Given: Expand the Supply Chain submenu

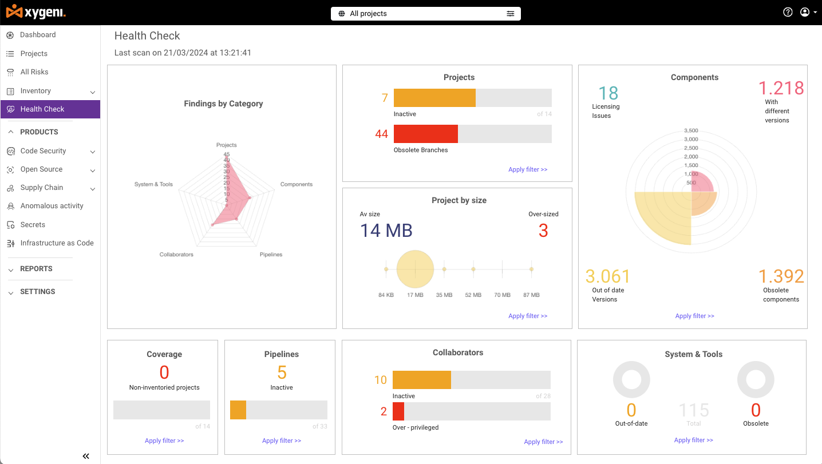Looking at the screenshot, I should (x=92, y=187).
